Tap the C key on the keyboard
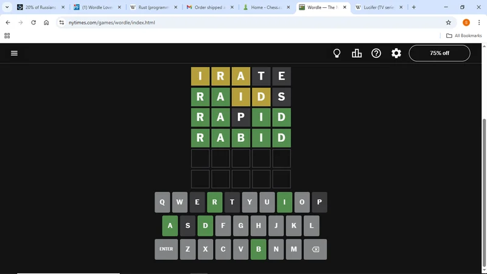 223,249
